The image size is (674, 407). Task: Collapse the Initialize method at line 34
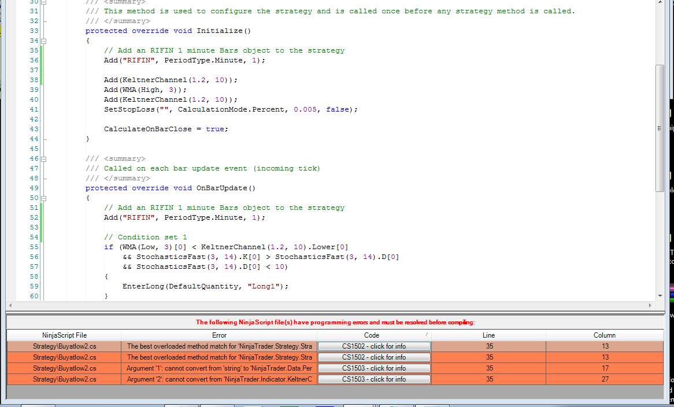click(43, 41)
